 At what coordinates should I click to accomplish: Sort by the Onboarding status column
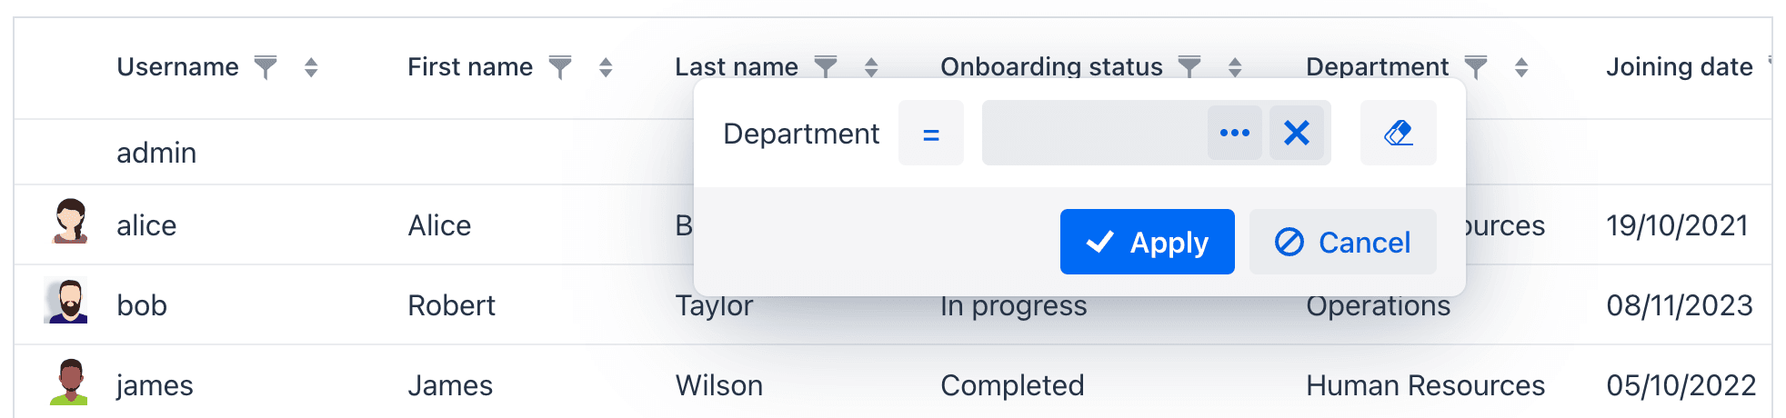click(x=1235, y=67)
